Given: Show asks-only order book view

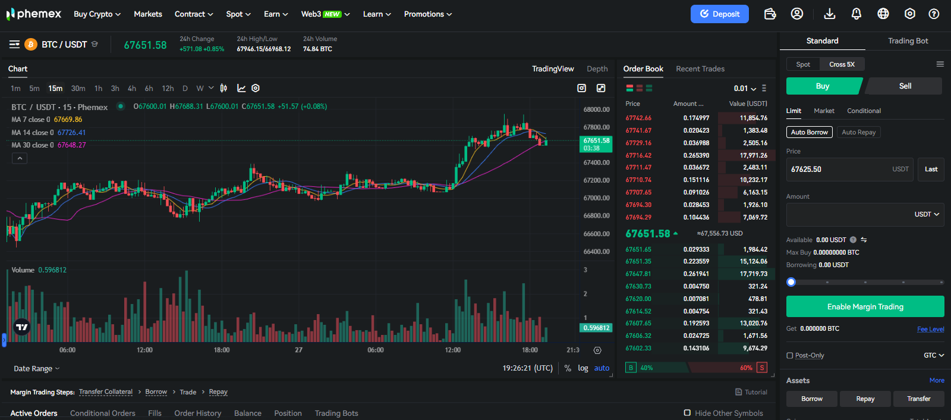Looking at the screenshot, I should (640, 88).
